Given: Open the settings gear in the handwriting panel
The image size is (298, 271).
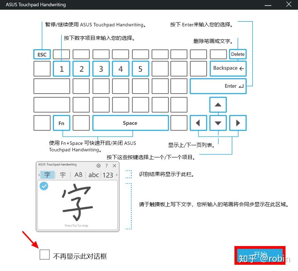Looking at the screenshot, I should [99, 166].
